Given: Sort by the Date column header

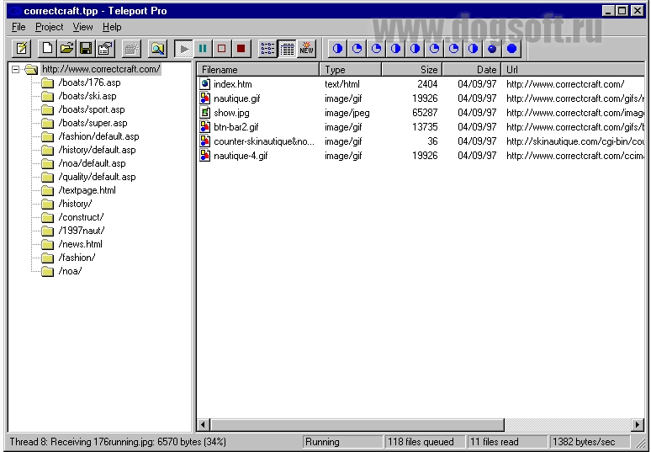Looking at the screenshot, I should pyautogui.click(x=472, y=69).
